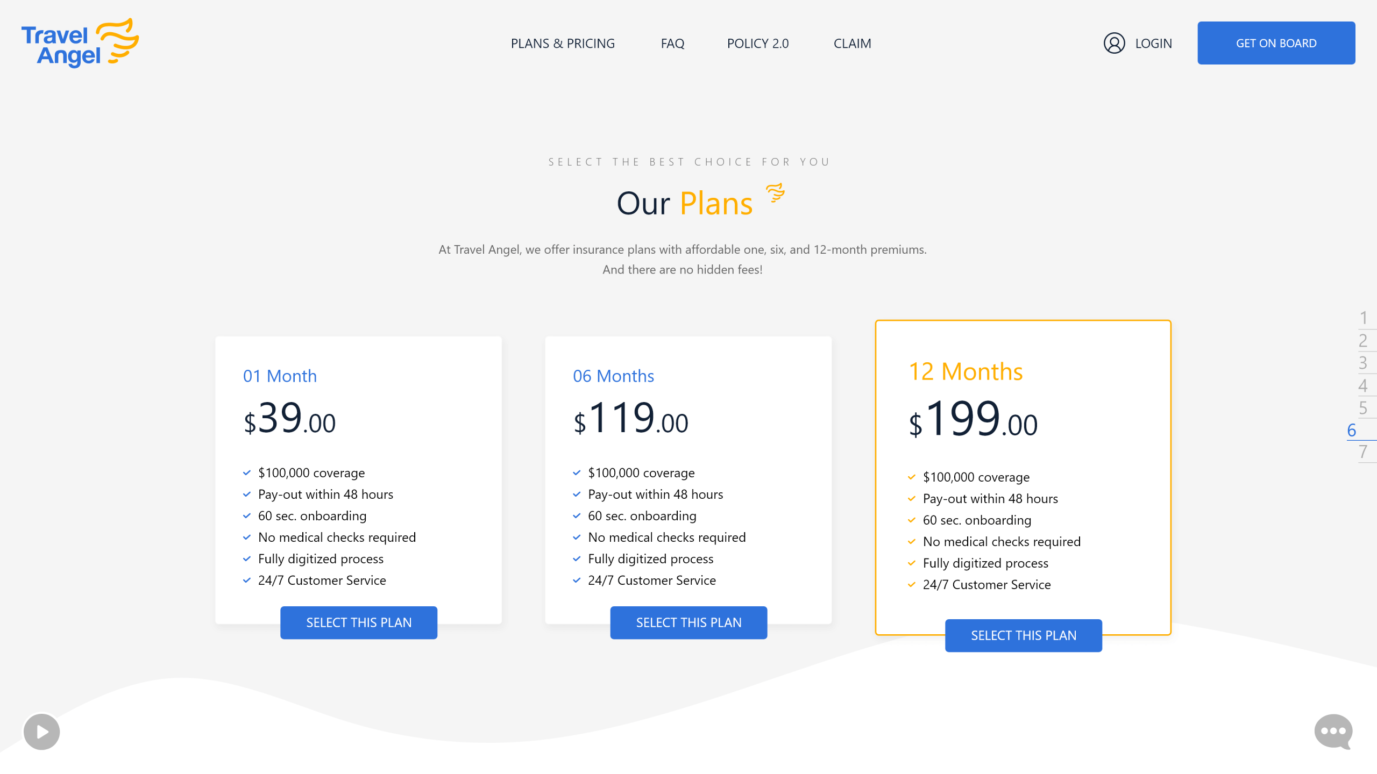The height and width of the screenshot is (774, 1377).
Task: Click the wing icon beside Our Plans
Action: point(775,192)
